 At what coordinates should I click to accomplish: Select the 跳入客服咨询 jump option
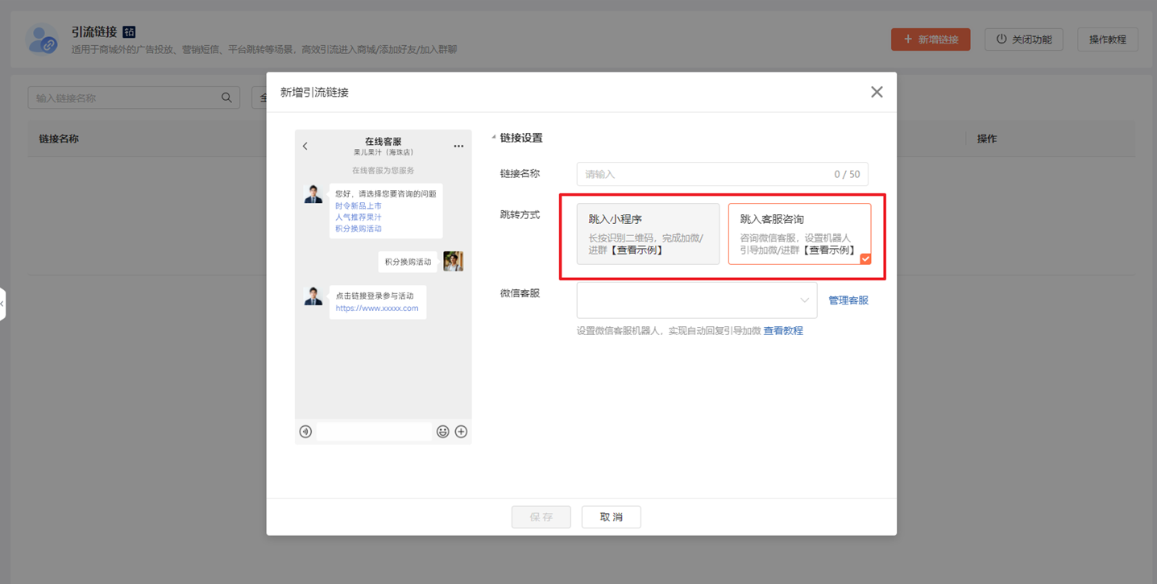[x=799, y=234]
